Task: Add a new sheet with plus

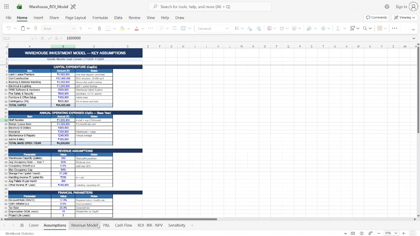Action: (x=192, y=225)
